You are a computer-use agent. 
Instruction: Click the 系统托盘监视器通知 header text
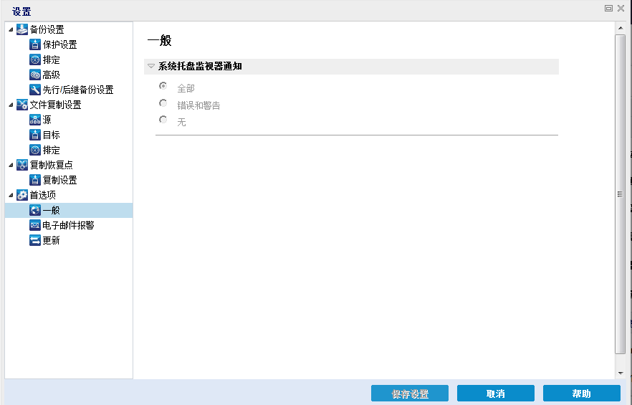tap(200, 66)
